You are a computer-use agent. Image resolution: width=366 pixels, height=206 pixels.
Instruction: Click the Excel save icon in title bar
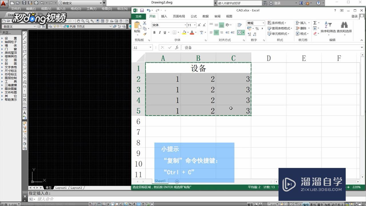[142, 10]
